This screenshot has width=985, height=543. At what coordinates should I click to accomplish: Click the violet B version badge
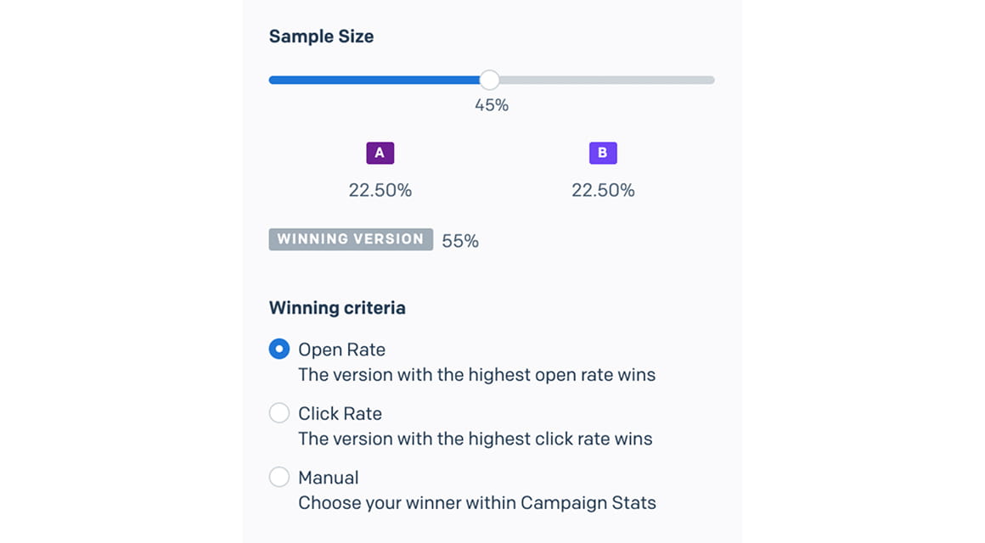603,154
